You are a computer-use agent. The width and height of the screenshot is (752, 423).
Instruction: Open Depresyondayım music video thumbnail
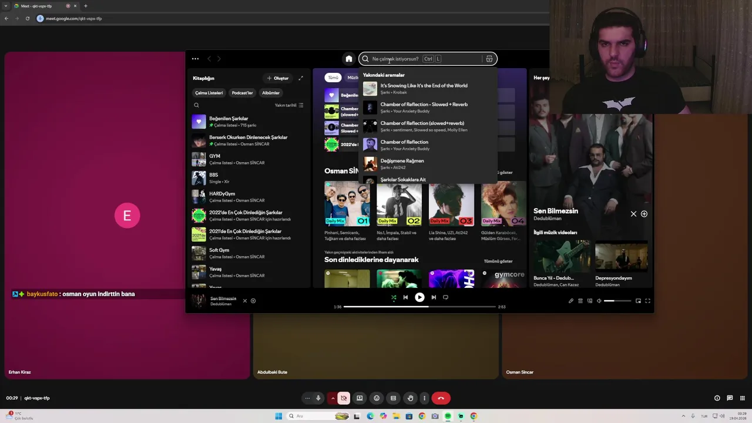tap(622, 256)
